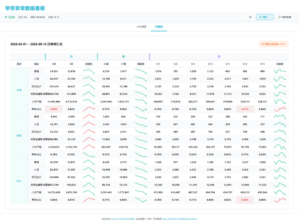Open the teal dropdown button beside the gear
299x224 pixels.
click(265, 17)
